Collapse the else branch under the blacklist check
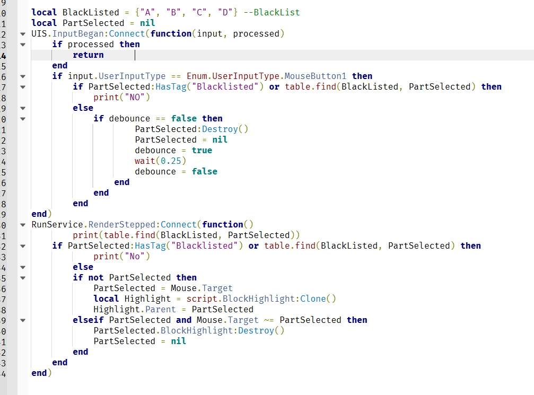Viewport: 534px width, 395px height. tap(22, 108)
